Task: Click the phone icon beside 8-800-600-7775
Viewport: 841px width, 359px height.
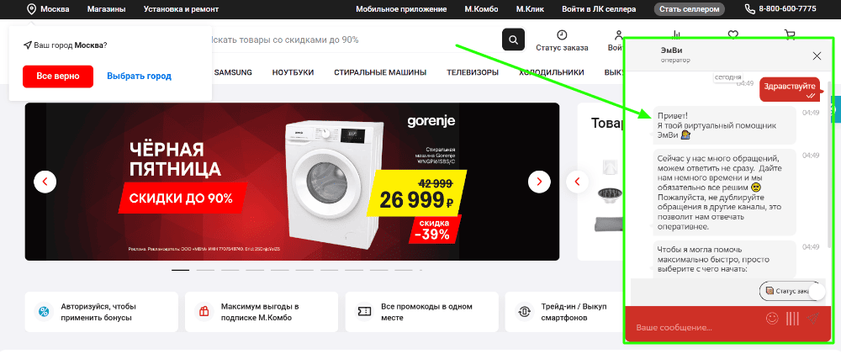Action: tap(750, 9)
